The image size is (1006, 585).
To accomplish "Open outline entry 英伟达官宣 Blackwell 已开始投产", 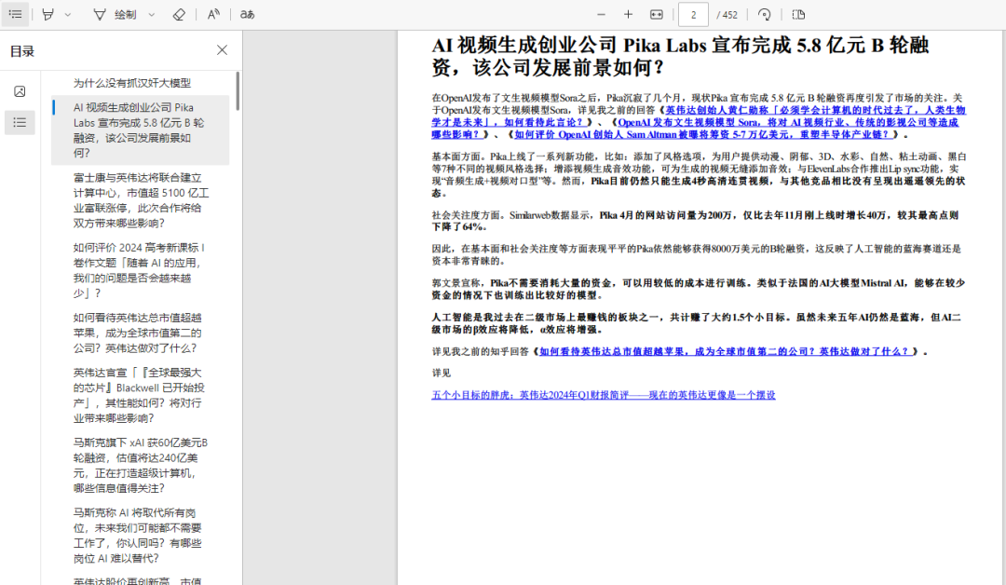I will click(140, 395).
